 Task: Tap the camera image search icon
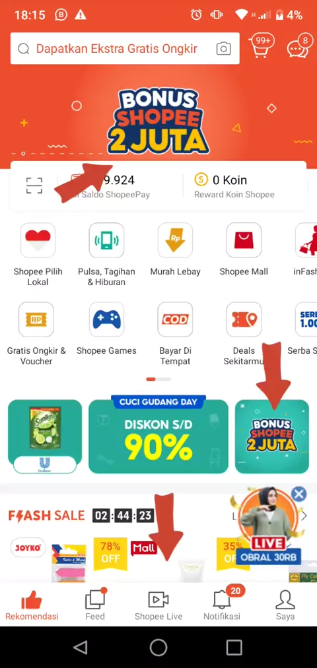(x=223, y=49)
